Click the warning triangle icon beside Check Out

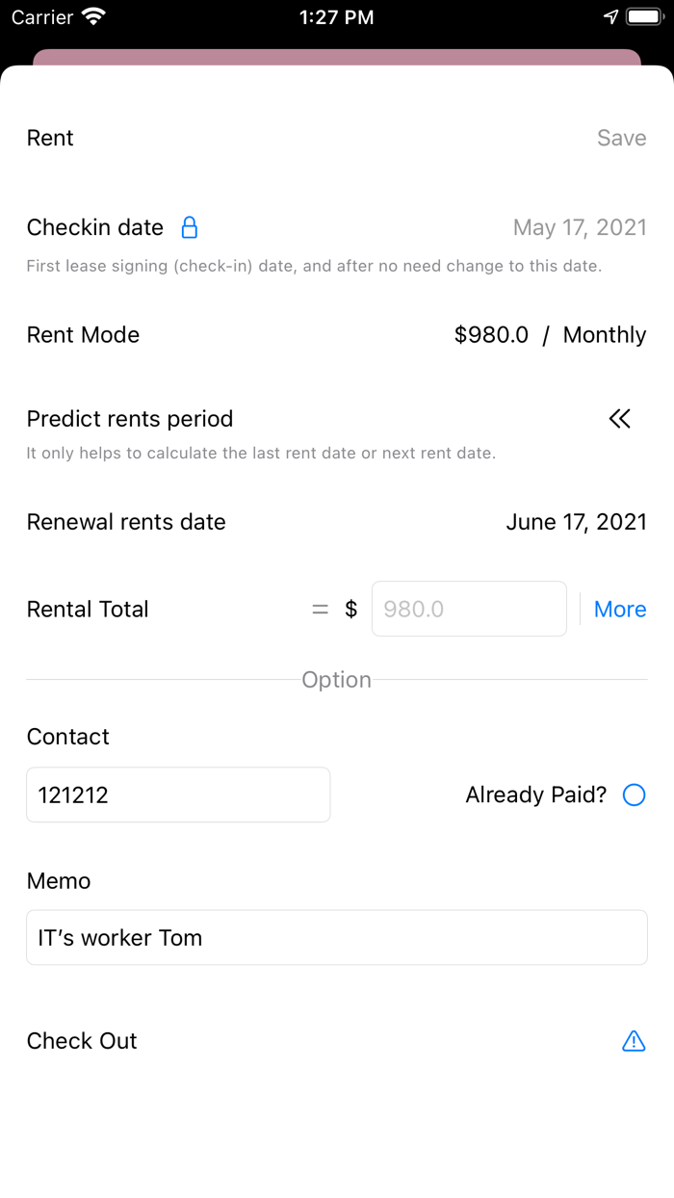(x=634, y=1041)
